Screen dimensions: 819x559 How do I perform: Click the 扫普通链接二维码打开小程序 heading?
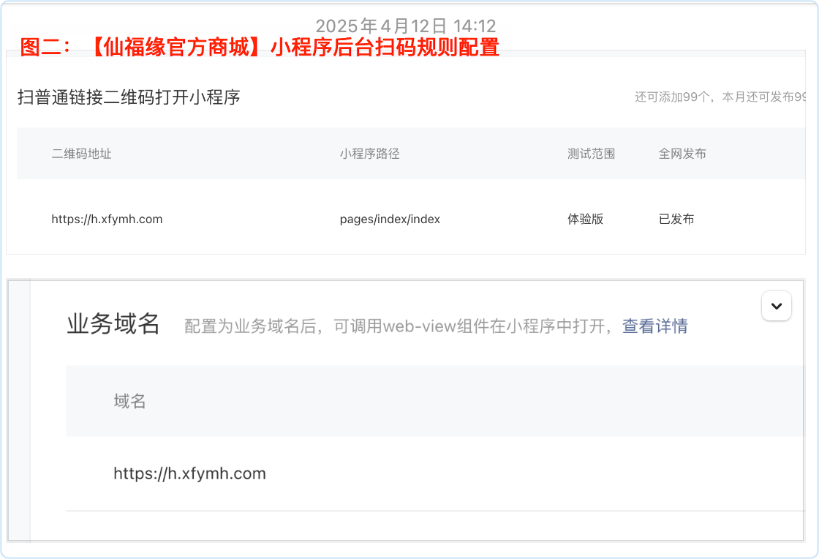tap(129, 97)
